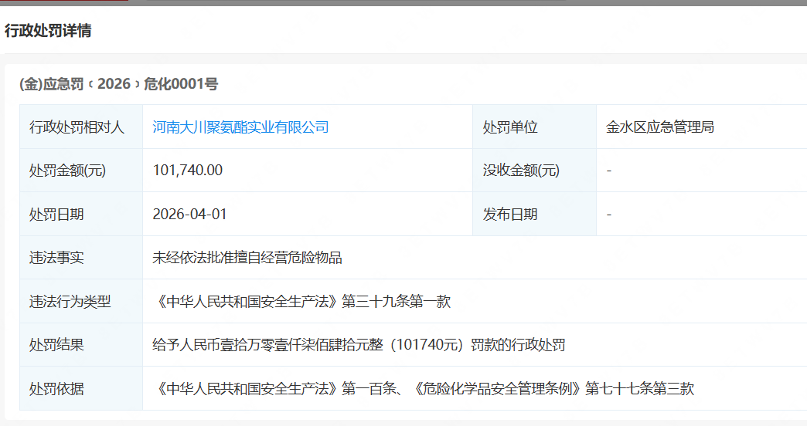Screen dimensions: 807x426
Task: Select the 安全生产法 第三十九条第一款 text
Action: pyautogui.click(x=301, y=301)
